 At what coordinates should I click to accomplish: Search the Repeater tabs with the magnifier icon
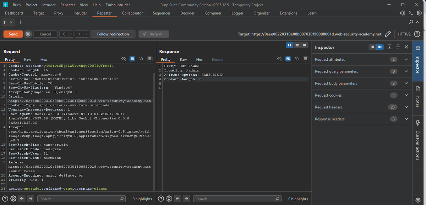[411, 22]
